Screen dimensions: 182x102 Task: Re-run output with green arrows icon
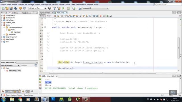[40, 79]
